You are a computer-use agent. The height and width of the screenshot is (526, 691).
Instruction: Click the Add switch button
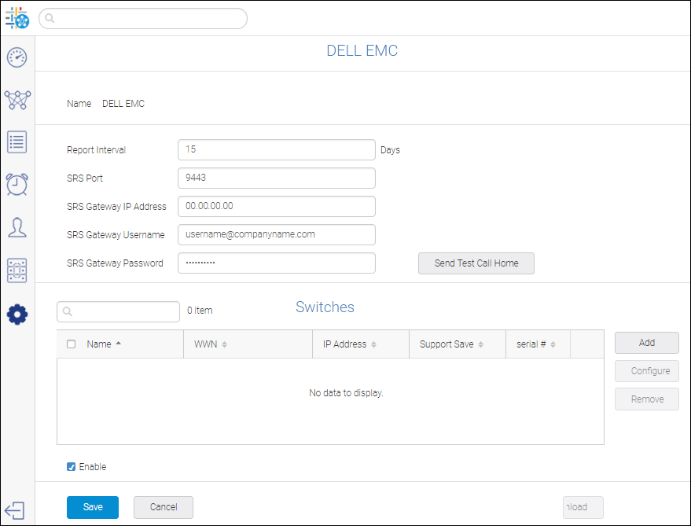pyautogui.click(x=647, y=343)
